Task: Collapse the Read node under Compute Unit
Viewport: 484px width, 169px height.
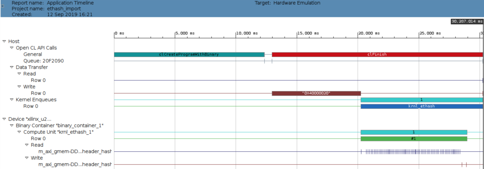Action: 27,145
